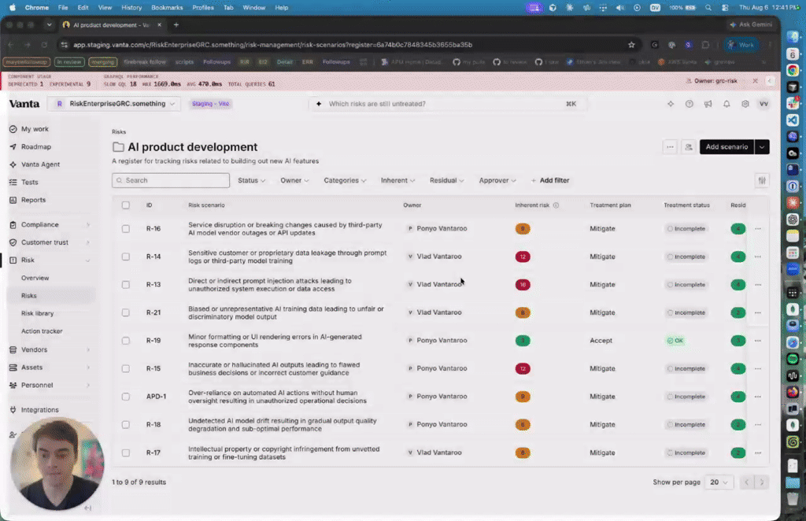Image resolution: width=806 pixels, height=521 pixels.
Task: Open Add scenario split-button arrow
Action: [762, 147]
